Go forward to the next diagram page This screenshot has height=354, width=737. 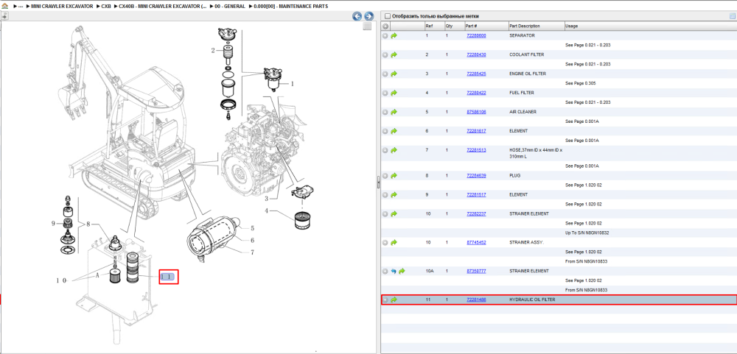tap(369, 16)
